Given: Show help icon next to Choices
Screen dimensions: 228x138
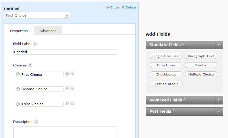Looking at the screenshot, I should coord(30,65).
